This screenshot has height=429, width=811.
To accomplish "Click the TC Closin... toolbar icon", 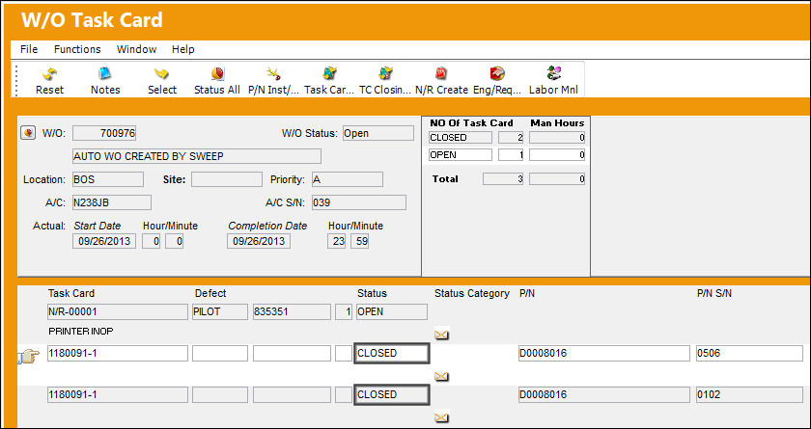I will click(386, 74).
